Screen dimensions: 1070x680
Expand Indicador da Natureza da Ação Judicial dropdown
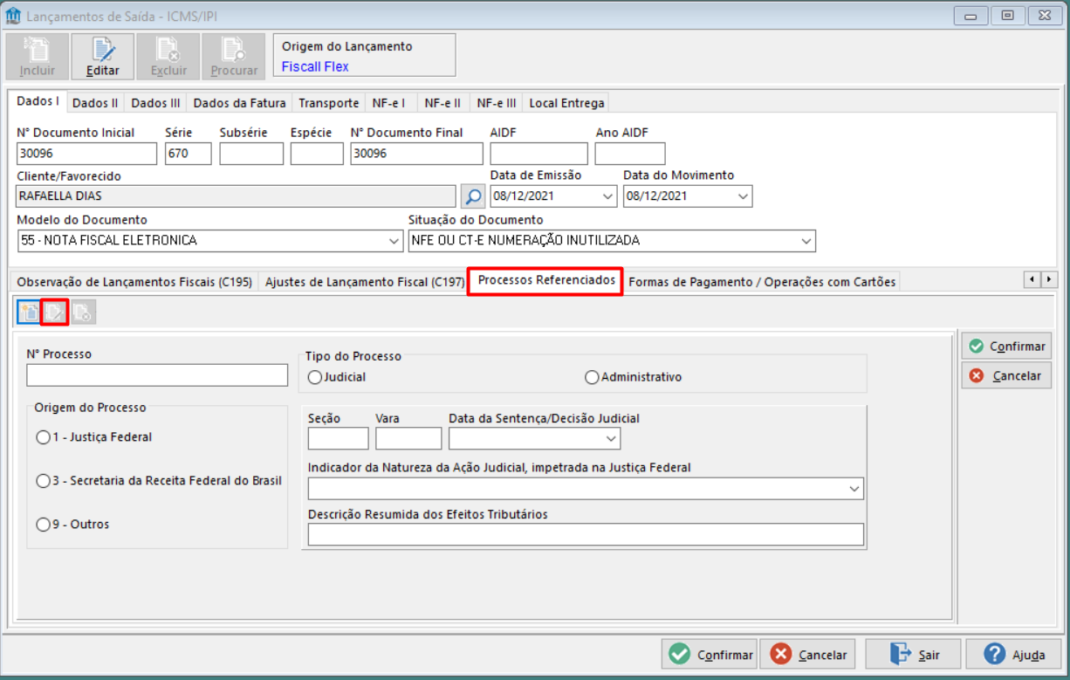point(854,490)
